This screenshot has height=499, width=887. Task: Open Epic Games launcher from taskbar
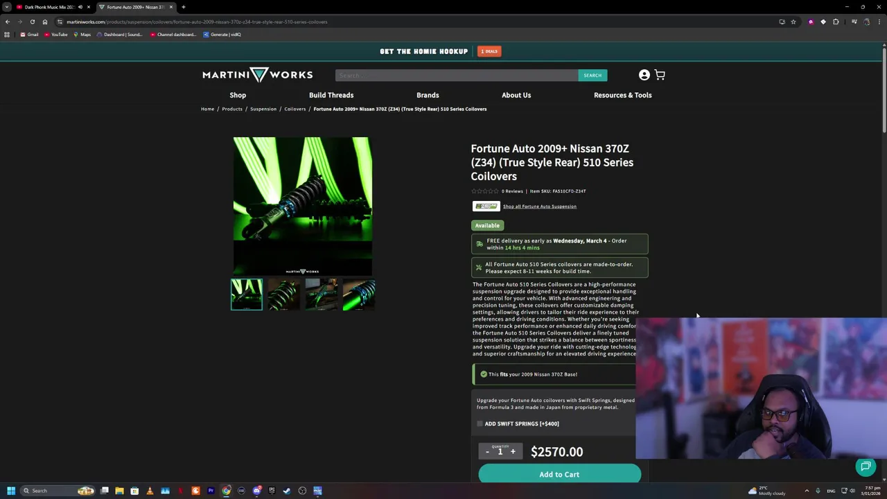point(272,491)
